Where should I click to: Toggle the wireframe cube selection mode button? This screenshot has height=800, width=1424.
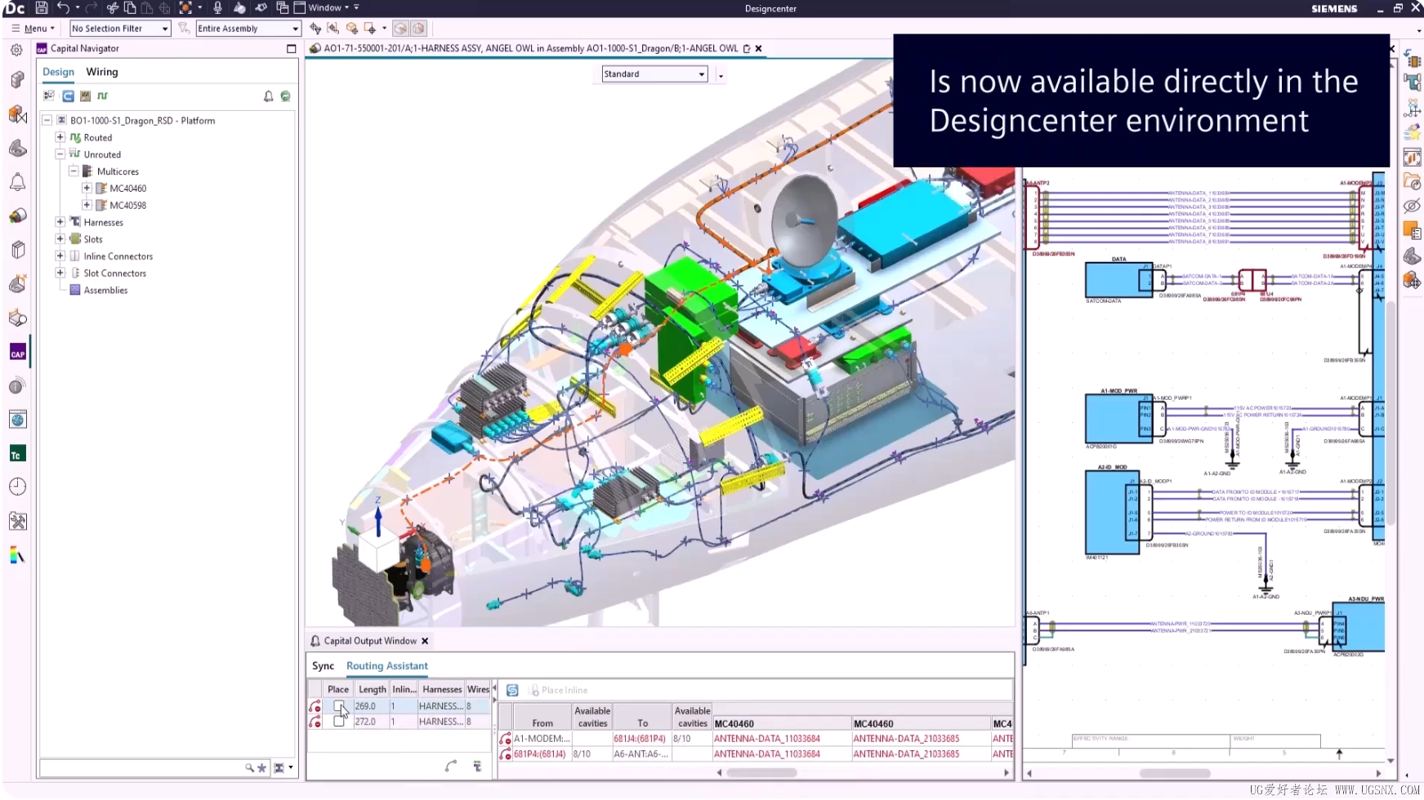coord(418,29)
